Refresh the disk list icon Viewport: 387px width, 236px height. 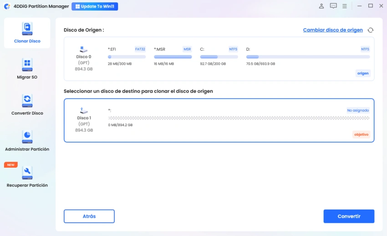pyautogui.click(x=371, y=30)
